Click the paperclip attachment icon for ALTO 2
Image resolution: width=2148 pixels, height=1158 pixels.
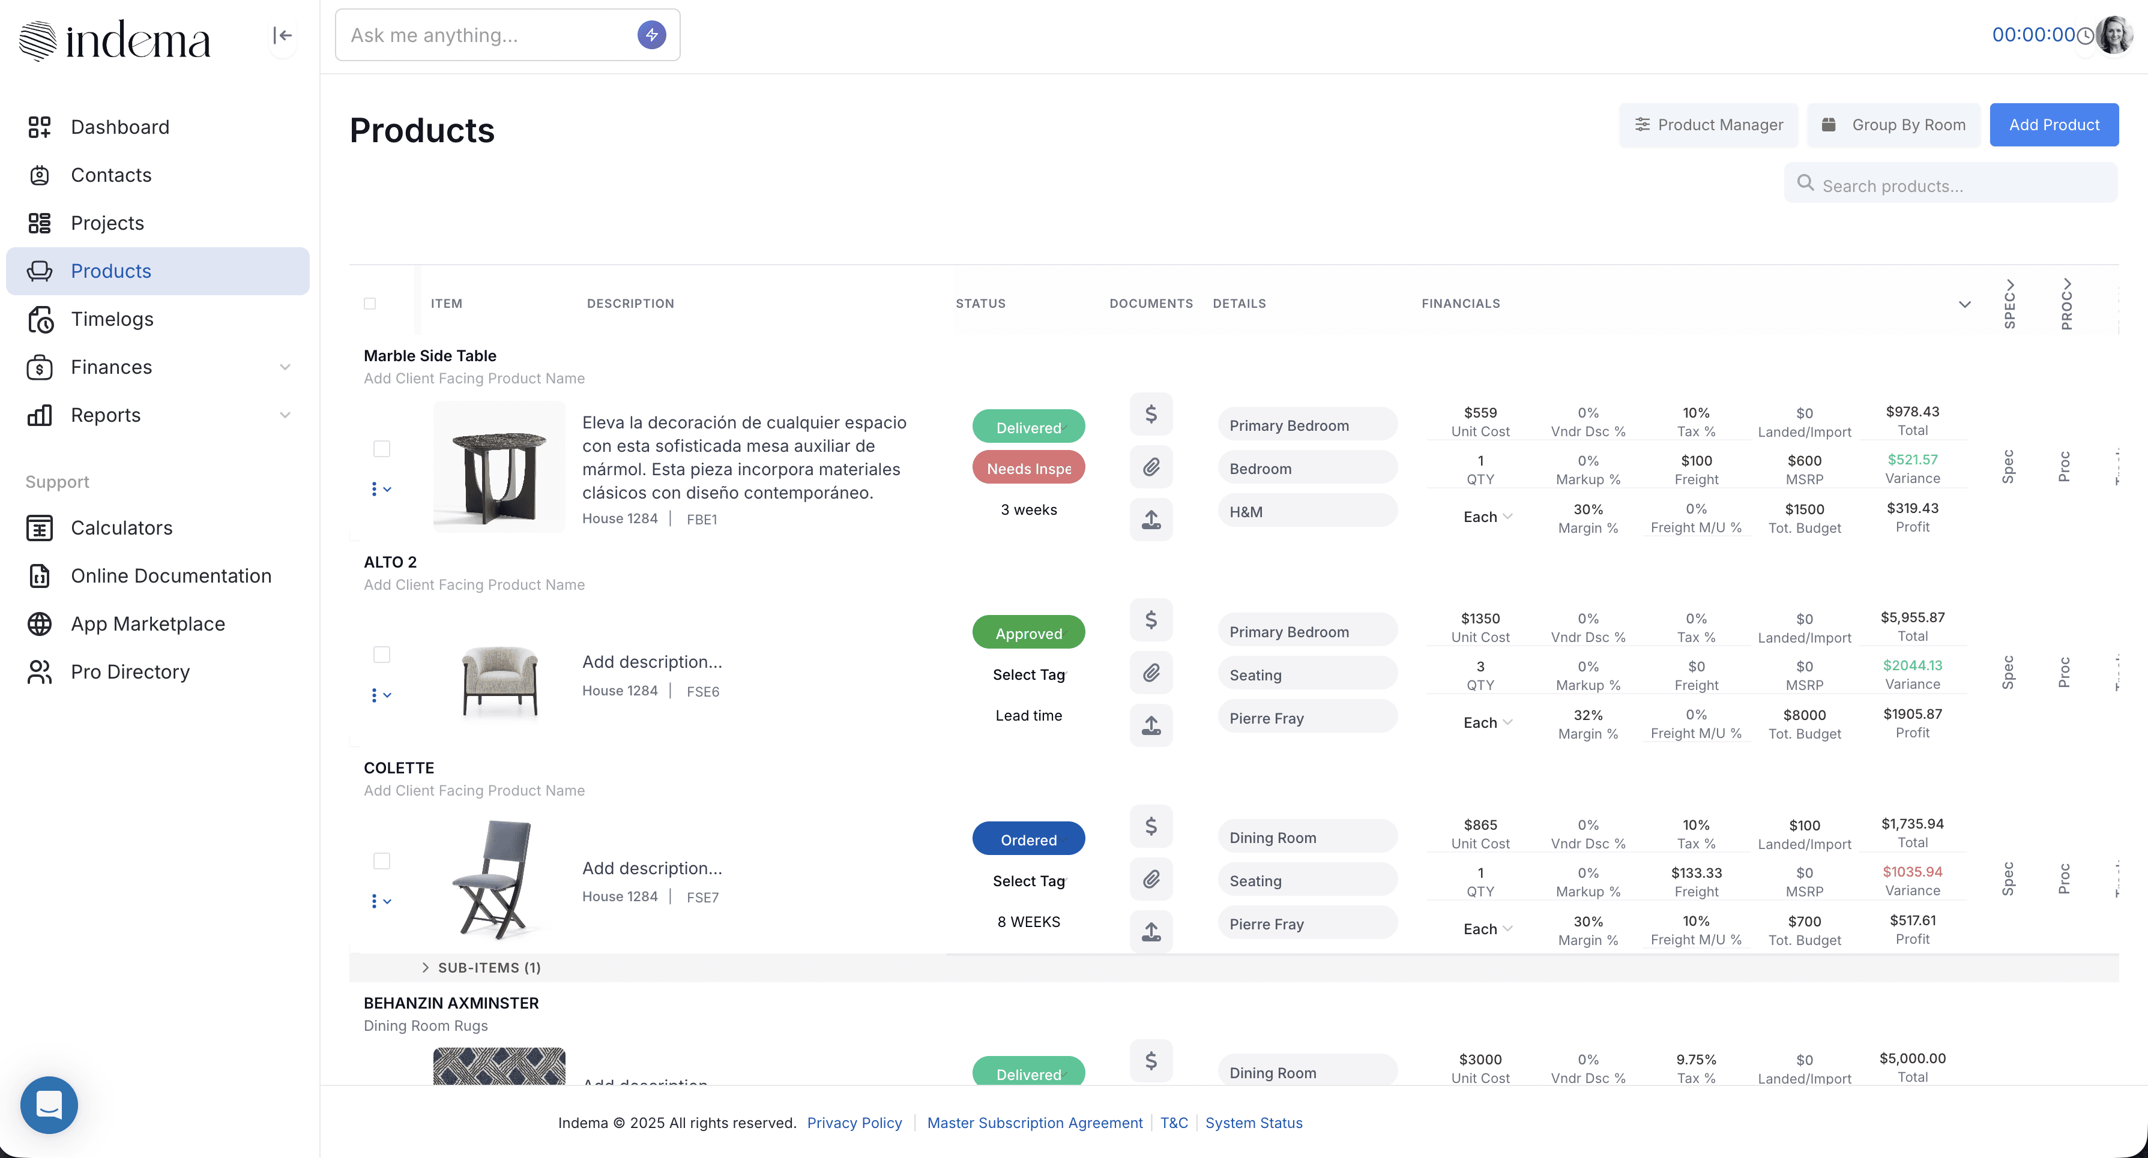[1151, 673]
